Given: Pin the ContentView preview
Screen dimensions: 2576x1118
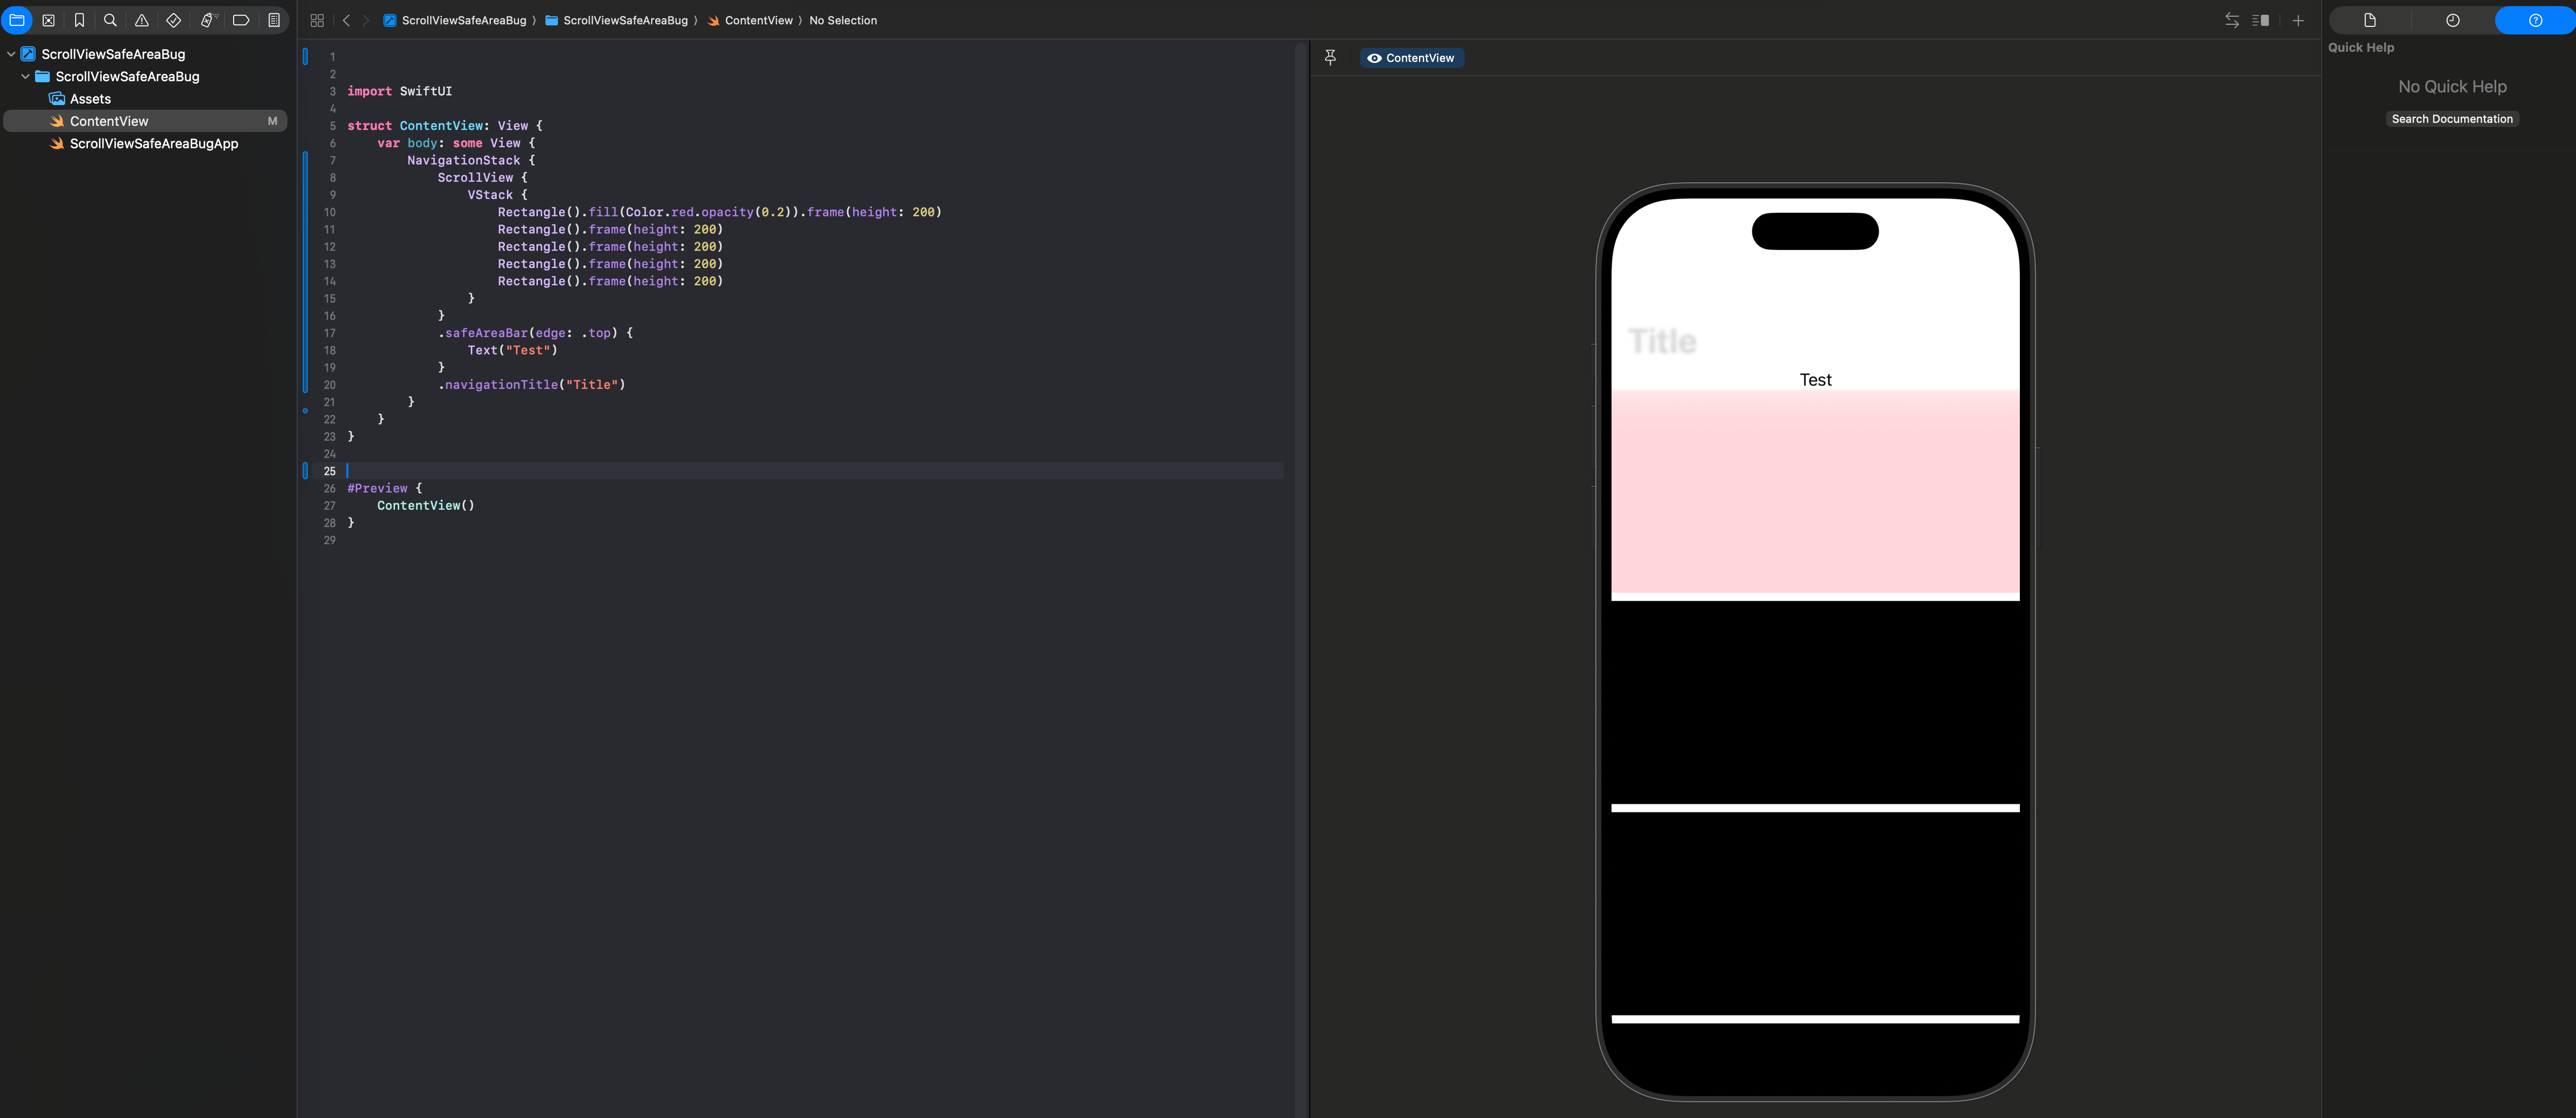Looking at the screenshot, I should tap(1330, 58).
